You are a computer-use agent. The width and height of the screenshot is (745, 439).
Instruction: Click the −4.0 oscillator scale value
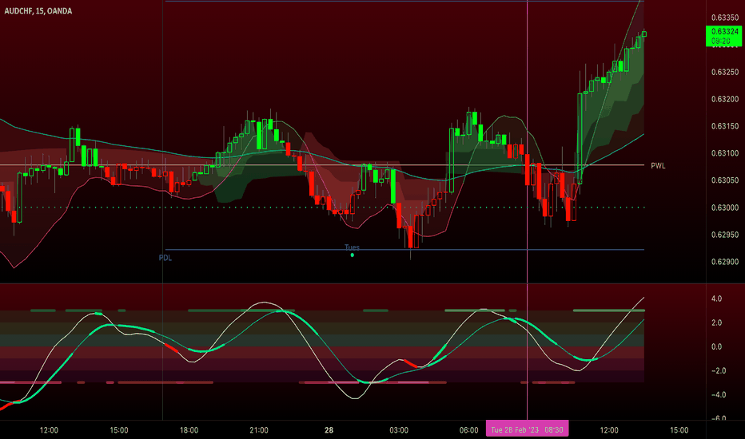718,395
